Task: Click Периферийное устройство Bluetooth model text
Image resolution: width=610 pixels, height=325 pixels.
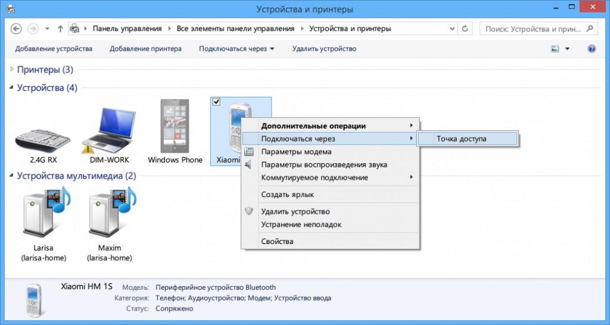Action: click(x=216, y=287)
